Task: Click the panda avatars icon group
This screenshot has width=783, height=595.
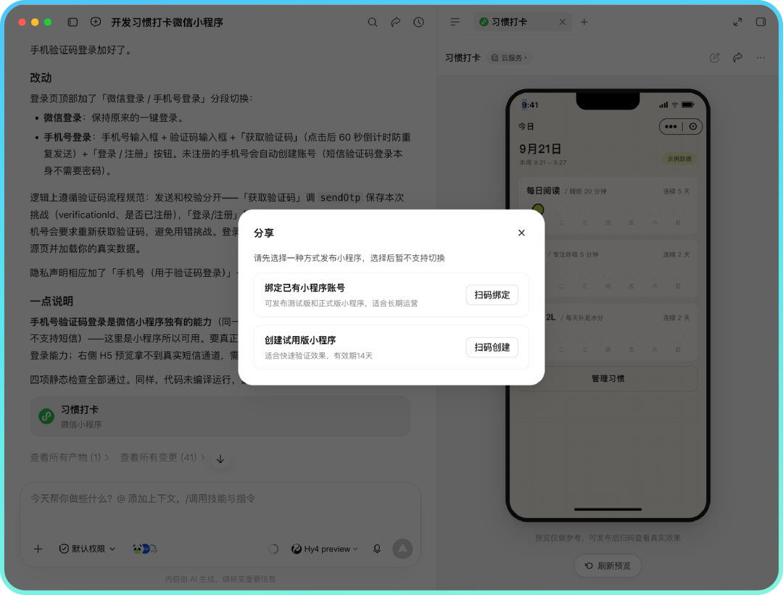Action: click(144, 549)
